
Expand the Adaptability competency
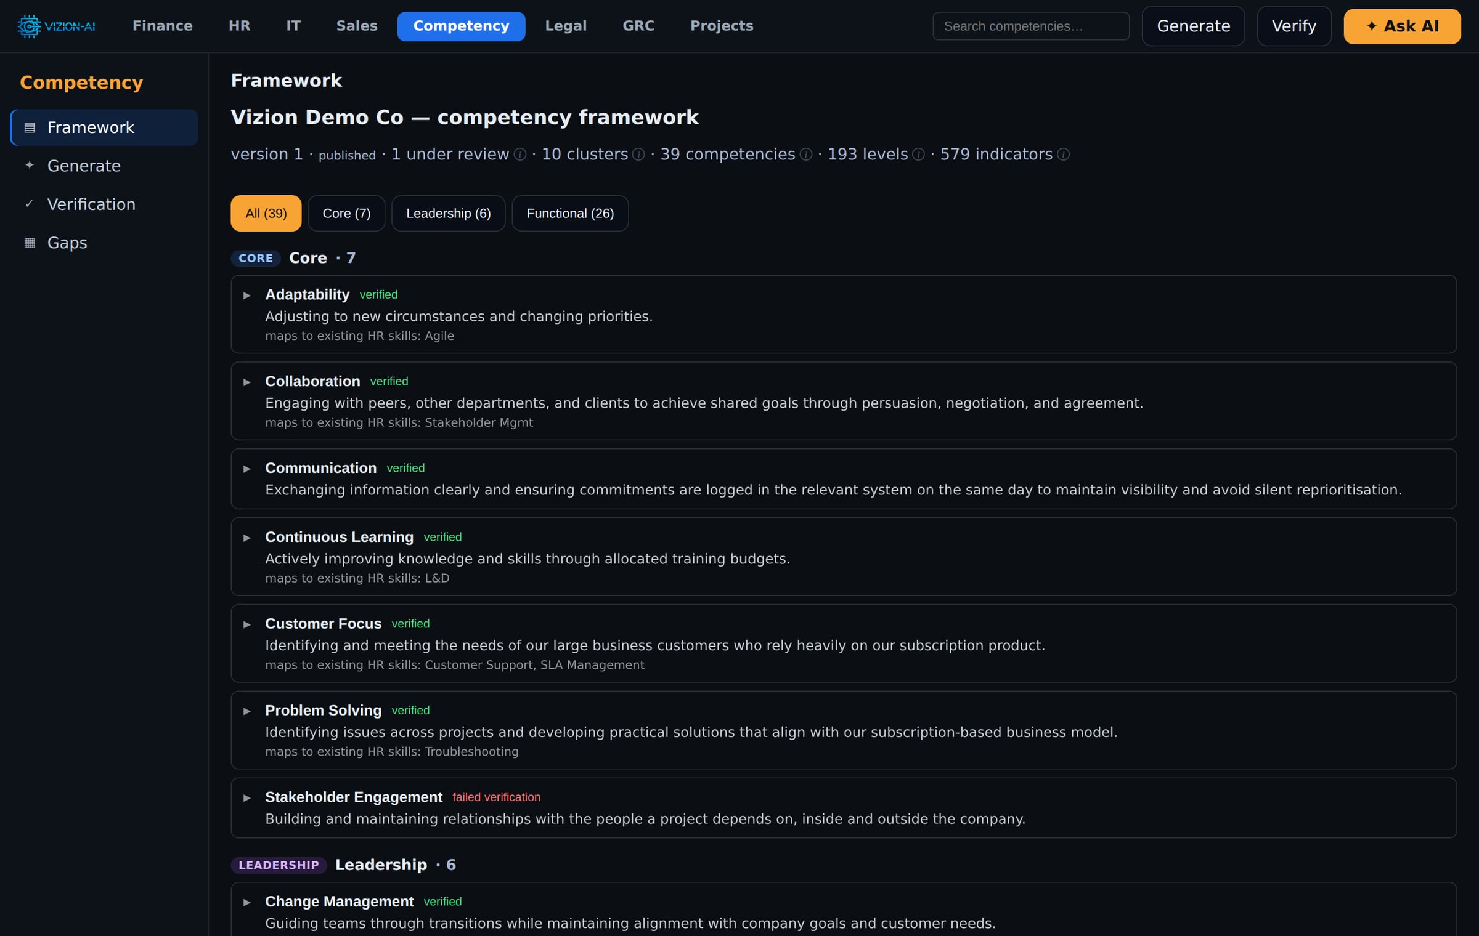(247, 296)
